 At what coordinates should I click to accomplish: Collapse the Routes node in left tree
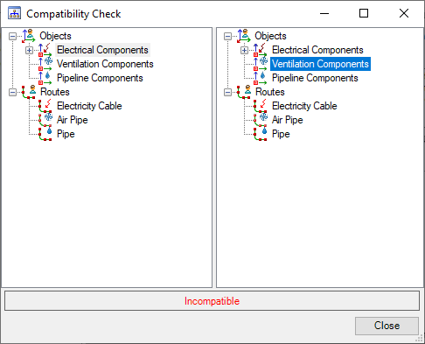pos(12,92)
